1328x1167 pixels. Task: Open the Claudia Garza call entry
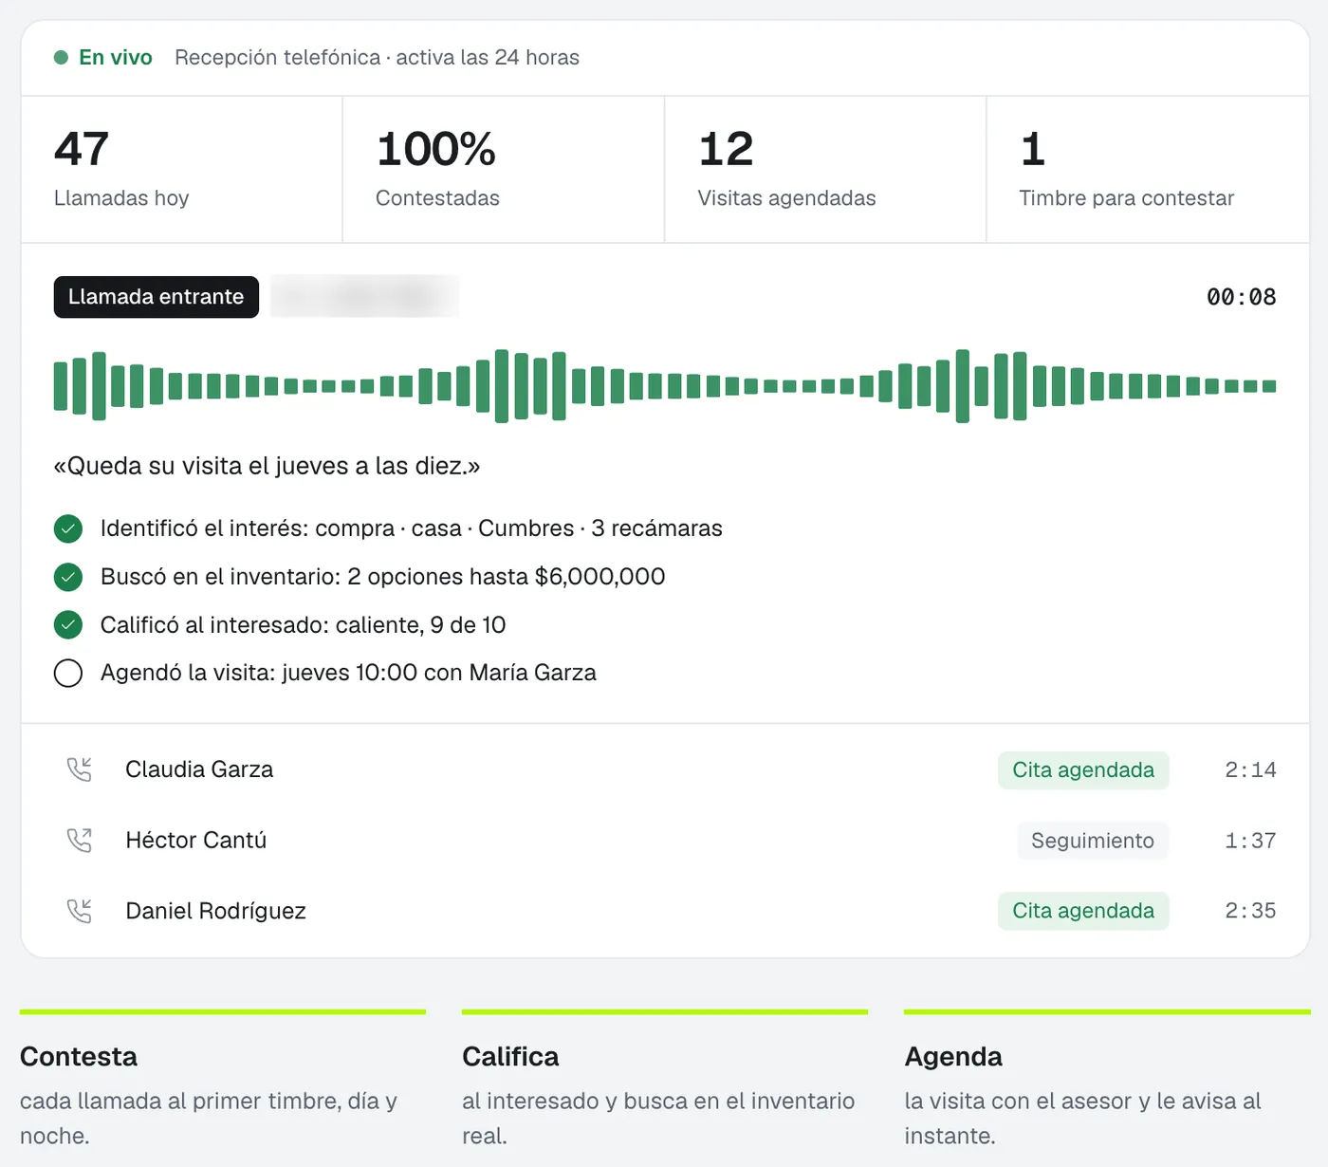coord(665,769)
